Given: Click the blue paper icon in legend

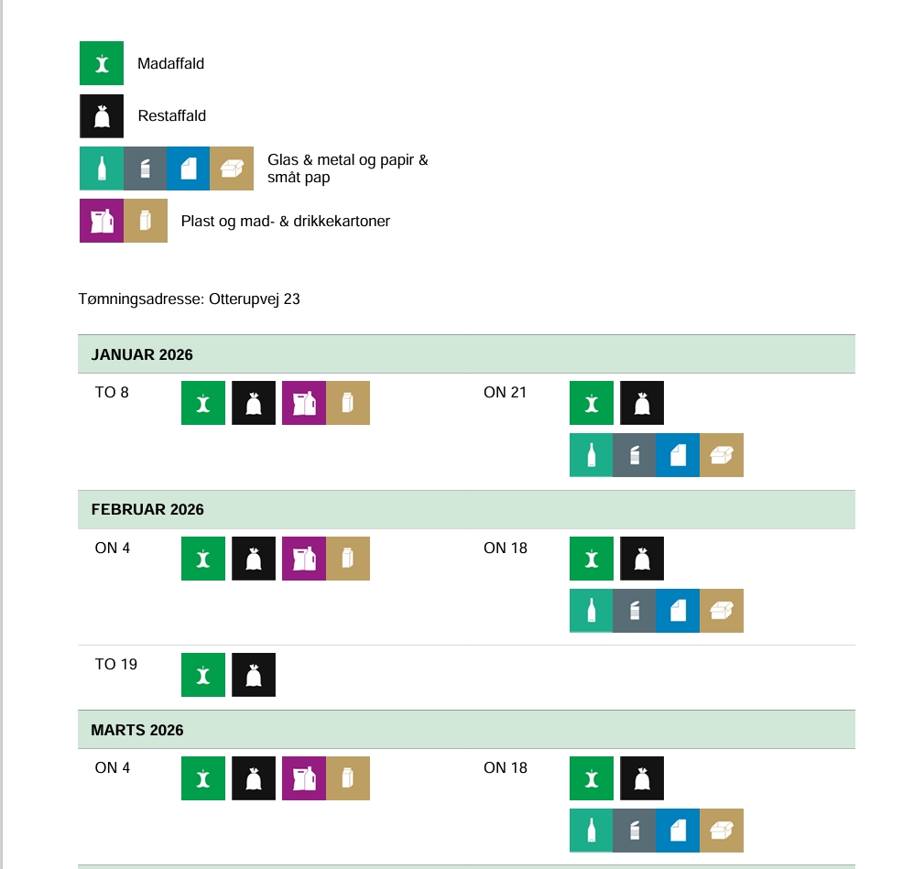Looking at the screenshot, I should pos(189,168).
